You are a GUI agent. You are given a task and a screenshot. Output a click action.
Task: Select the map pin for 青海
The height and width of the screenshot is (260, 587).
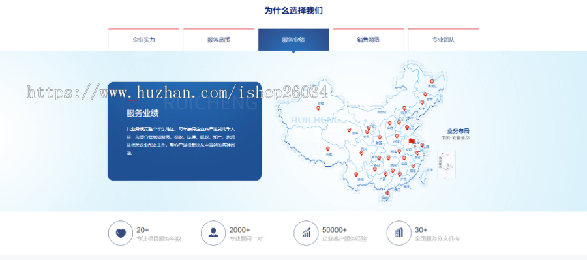349,130
